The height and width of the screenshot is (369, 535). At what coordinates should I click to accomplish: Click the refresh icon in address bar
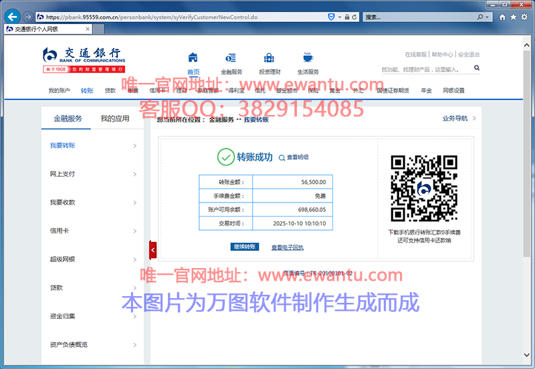coord(354,17)
